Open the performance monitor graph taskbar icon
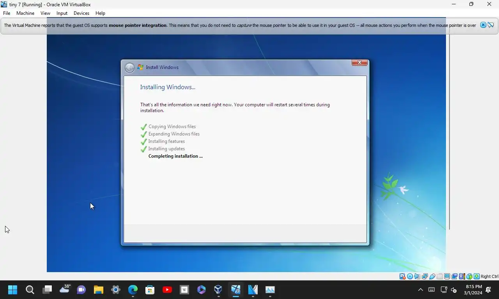This screenshot has height=299, width=499. point(270,290)
